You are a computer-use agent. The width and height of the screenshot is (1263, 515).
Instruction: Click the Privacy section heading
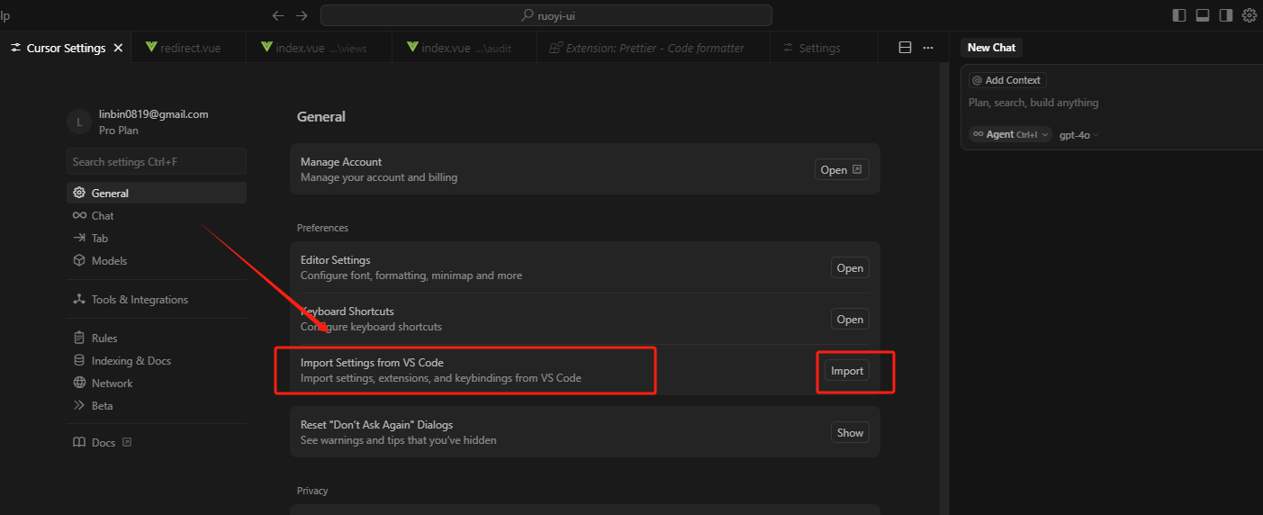[x=312, y=491]
